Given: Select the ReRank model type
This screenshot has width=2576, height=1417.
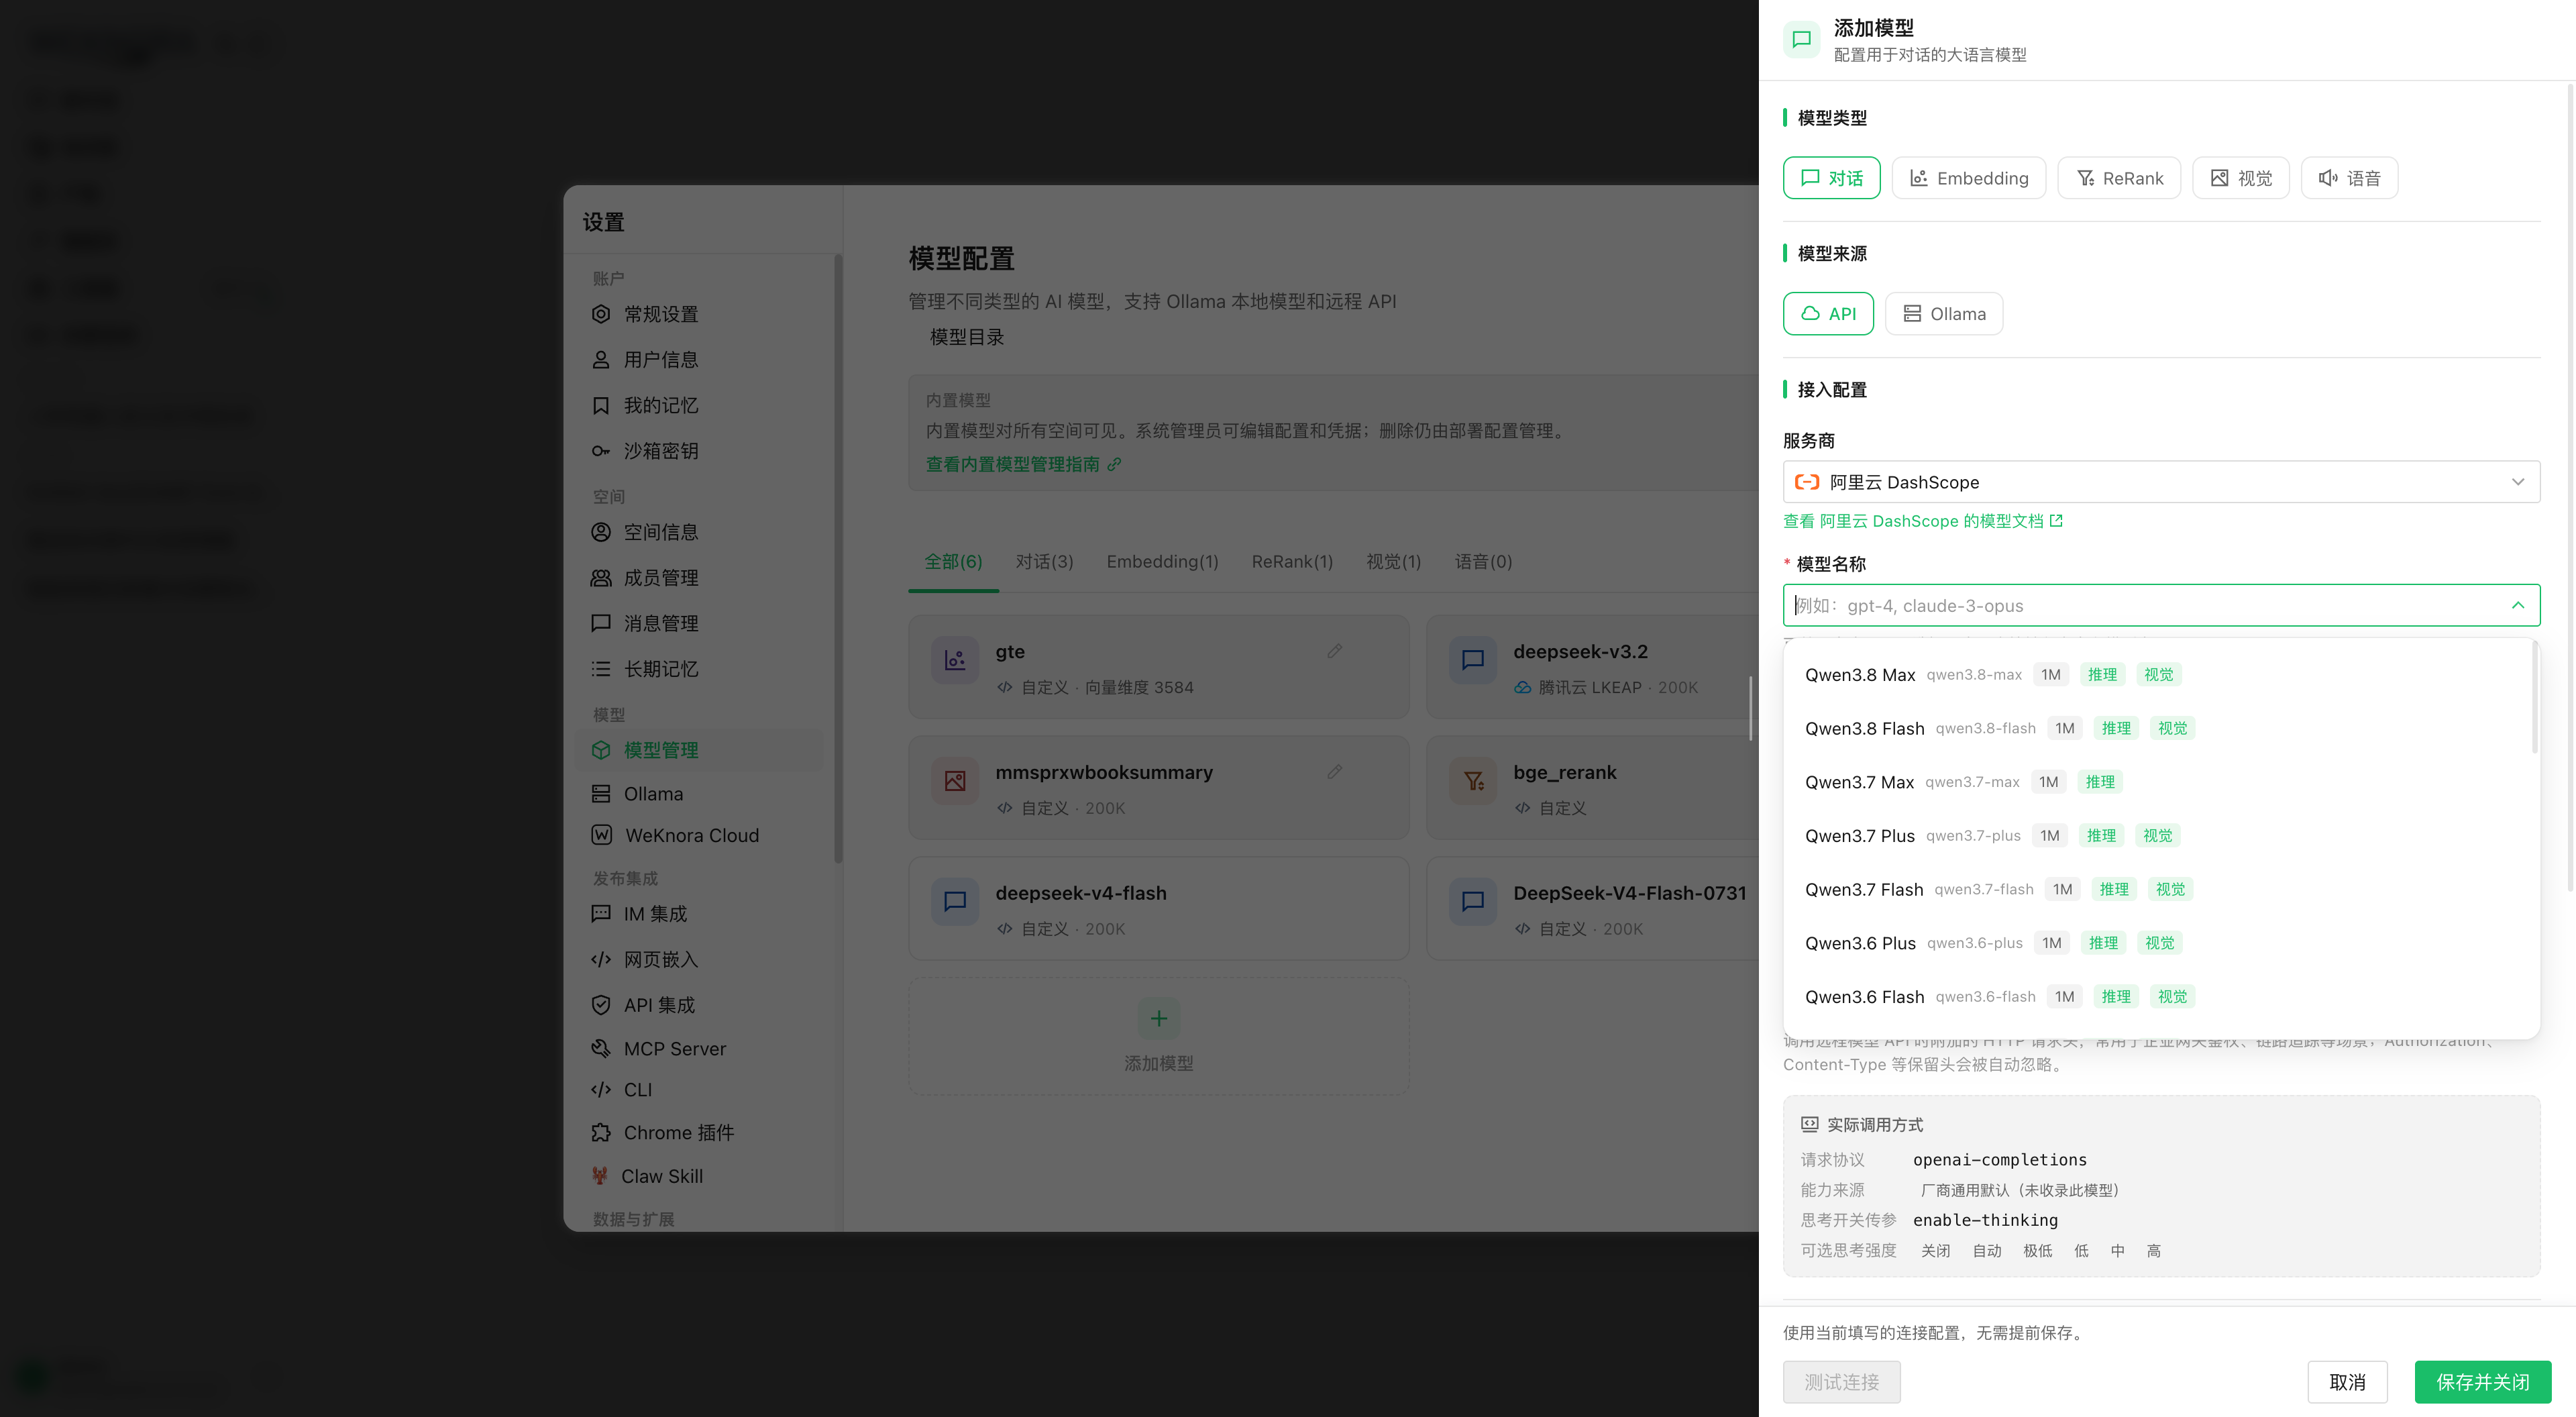Looking at the screenshot, I should [x=2118, y=178].
